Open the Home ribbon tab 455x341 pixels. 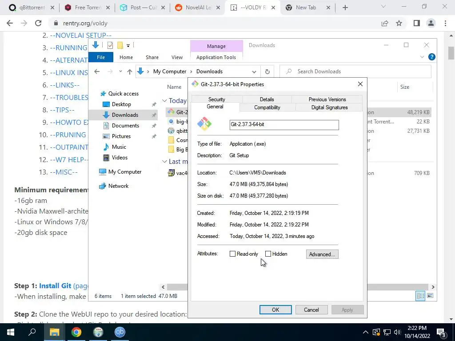[x=126, y=57]
